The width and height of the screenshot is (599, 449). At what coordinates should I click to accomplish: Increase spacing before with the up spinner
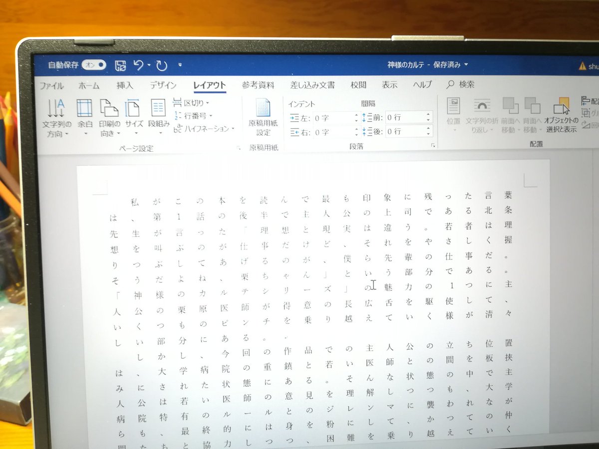tap(428, 115)
